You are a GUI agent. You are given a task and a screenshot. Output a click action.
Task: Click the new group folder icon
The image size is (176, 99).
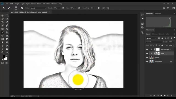coord(165,95)
